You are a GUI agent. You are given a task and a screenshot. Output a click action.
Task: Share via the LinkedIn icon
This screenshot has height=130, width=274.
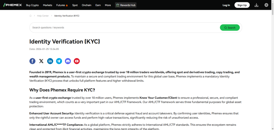[x=50, y=61]
